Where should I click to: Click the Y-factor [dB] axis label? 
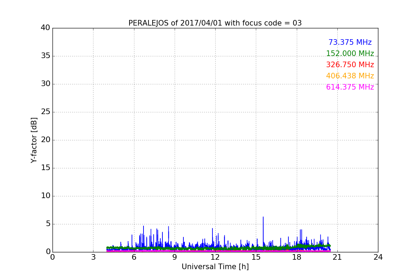[34, 140]
